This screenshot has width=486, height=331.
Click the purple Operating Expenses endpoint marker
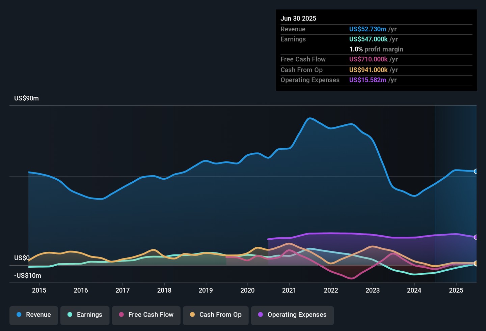pos(476,237)
